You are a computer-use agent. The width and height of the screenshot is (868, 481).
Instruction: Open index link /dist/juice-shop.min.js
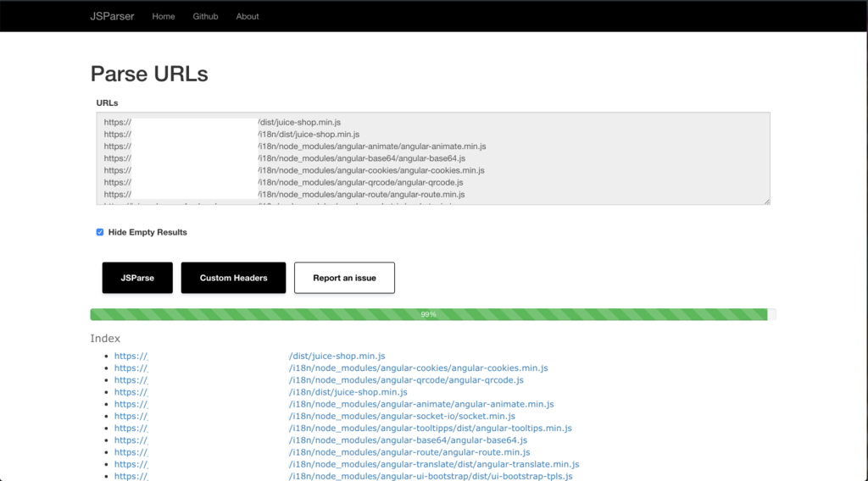point(250,356)
